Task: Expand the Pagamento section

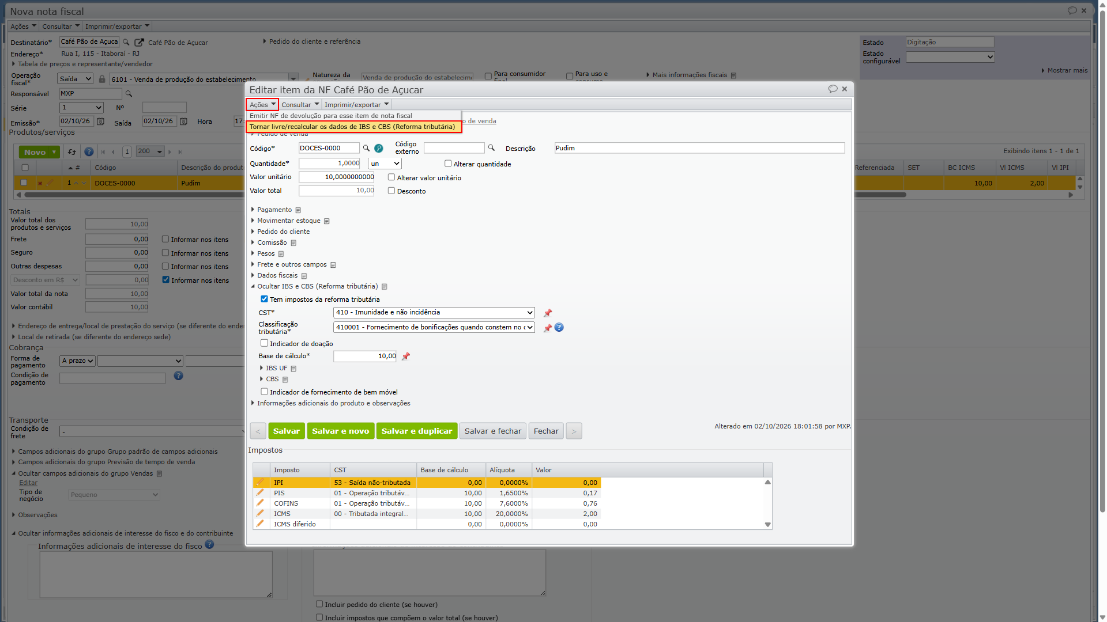Action: (274, 210)
